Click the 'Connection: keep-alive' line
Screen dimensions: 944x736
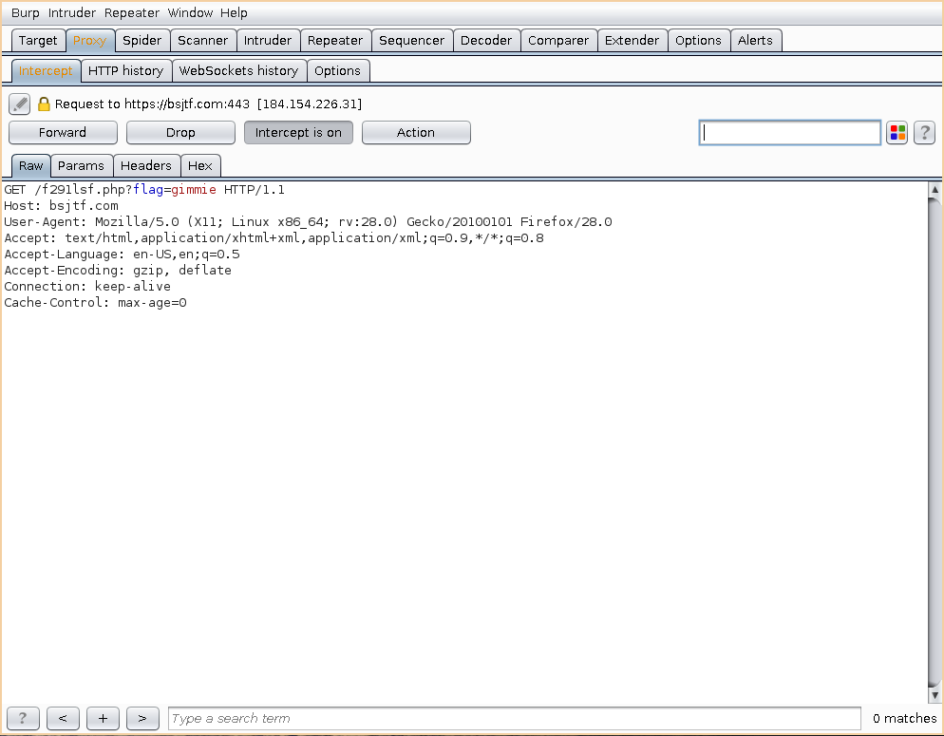click(x=87, y=287)
